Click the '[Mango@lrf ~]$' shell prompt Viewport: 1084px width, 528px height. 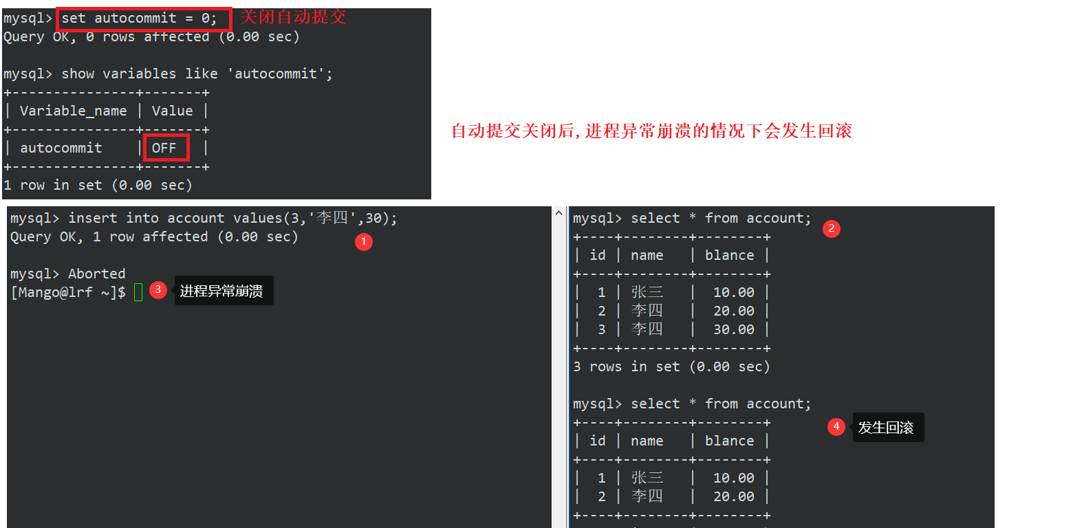pyautogui.click(x=68, y=293)
